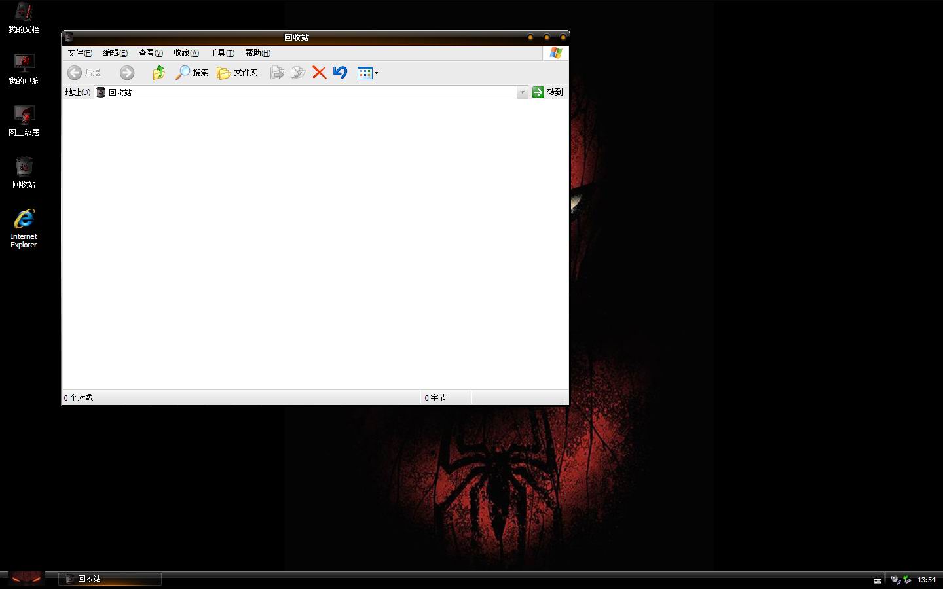The image size is (943, 589).
Task: Click the keyboard language bar icon
Action: [x=878, y=580]
